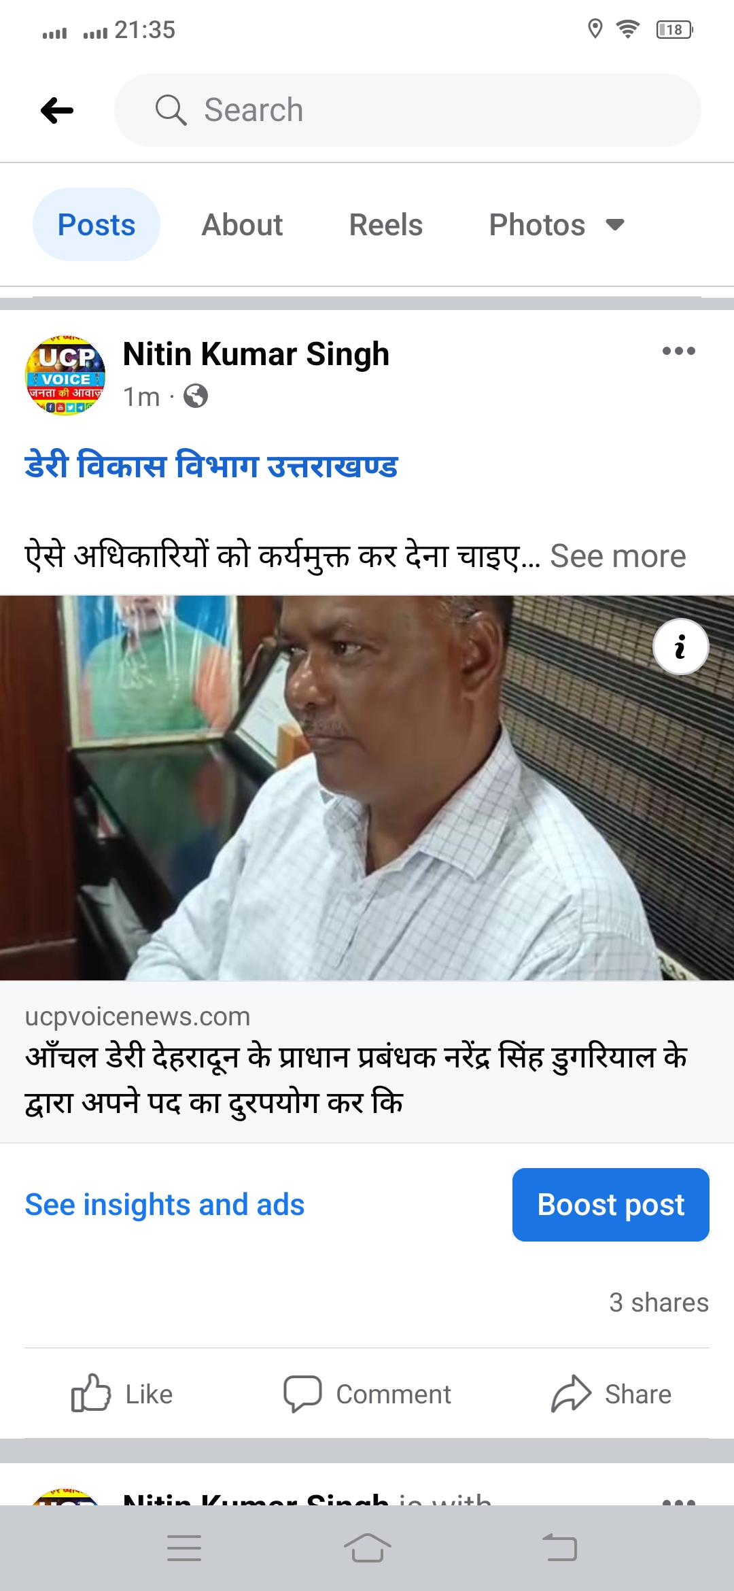The height and width of the screenshot is (1591, 734).
Task: Tap the globe audience icon
Action: coord(196,396)
